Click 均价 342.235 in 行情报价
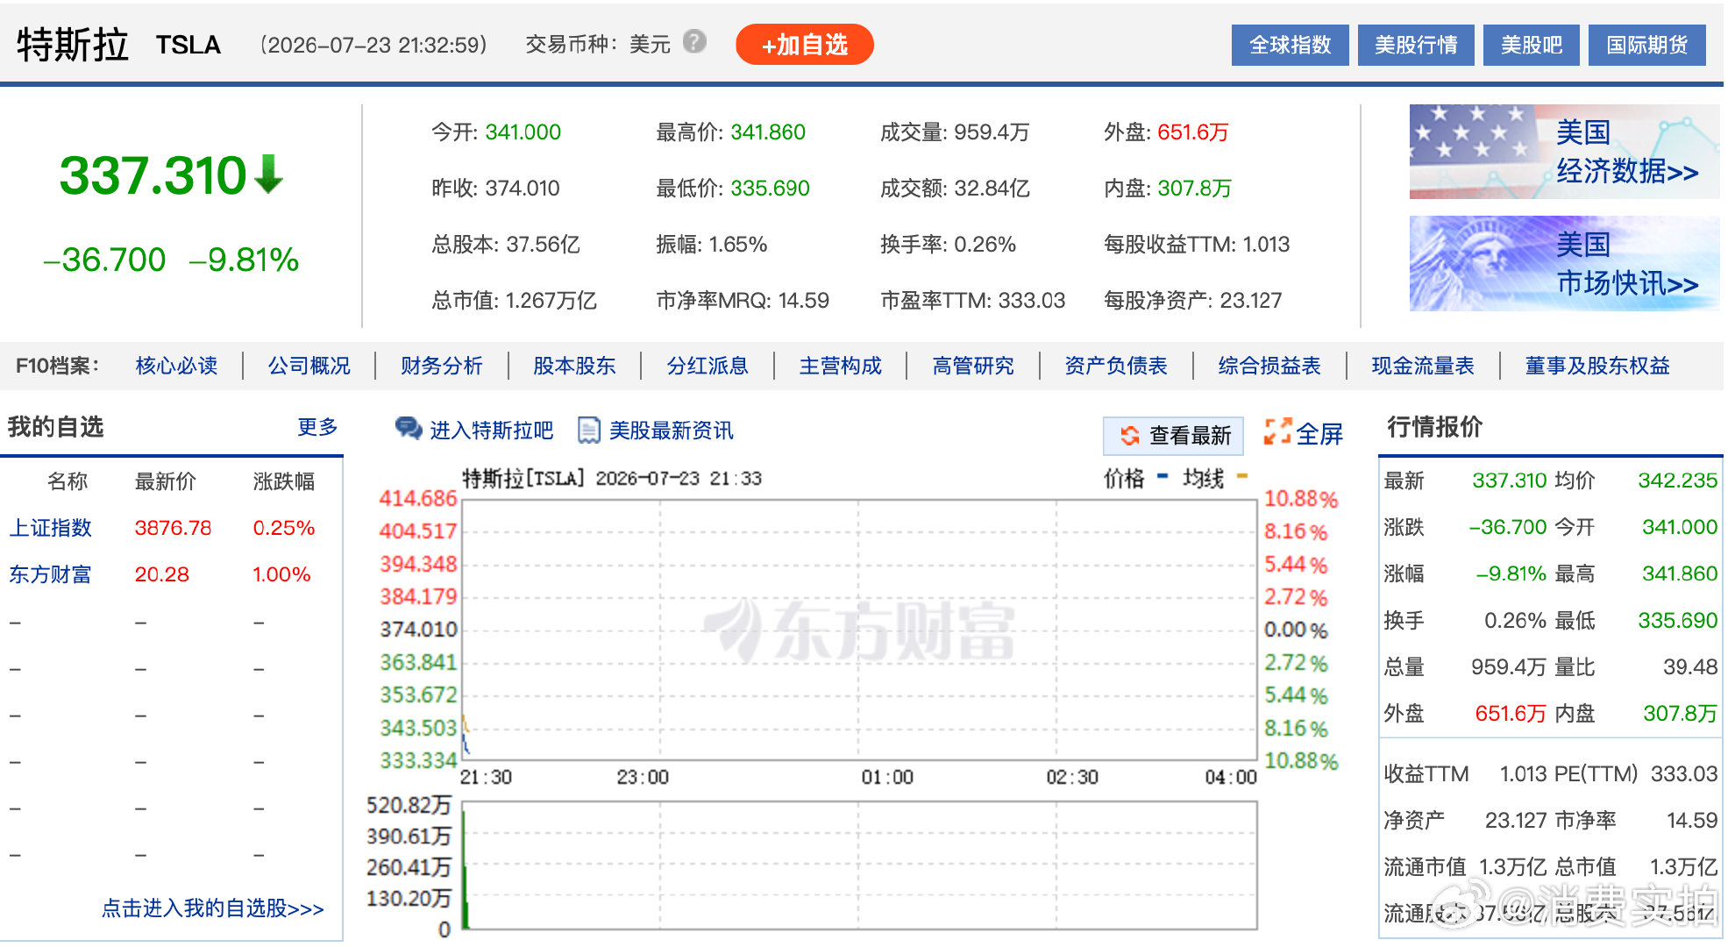The image size is (1735, 947). [x=1678, y=481]
